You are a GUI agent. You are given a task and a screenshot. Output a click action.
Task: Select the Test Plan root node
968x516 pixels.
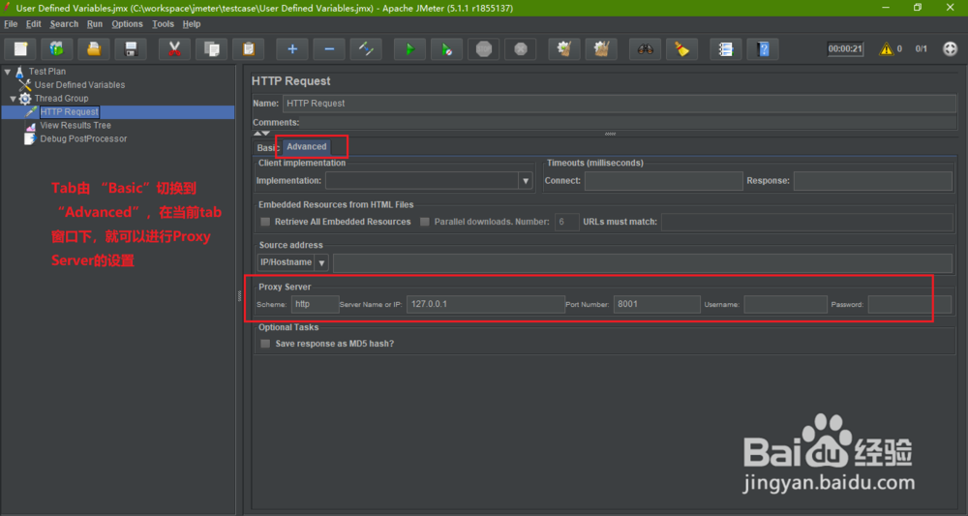pyautogui.click(x=46, y=71)
